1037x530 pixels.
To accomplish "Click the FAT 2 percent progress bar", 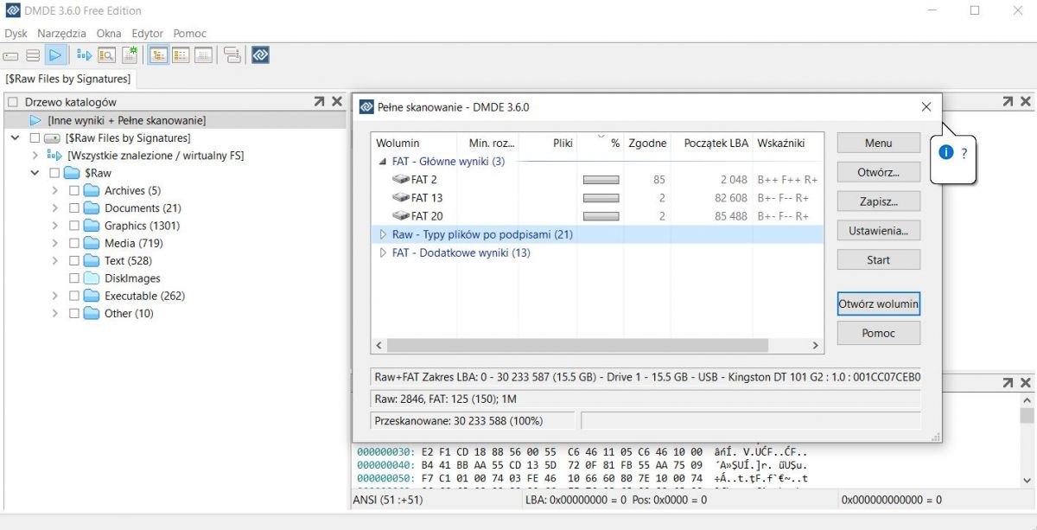I will point(601,181).
